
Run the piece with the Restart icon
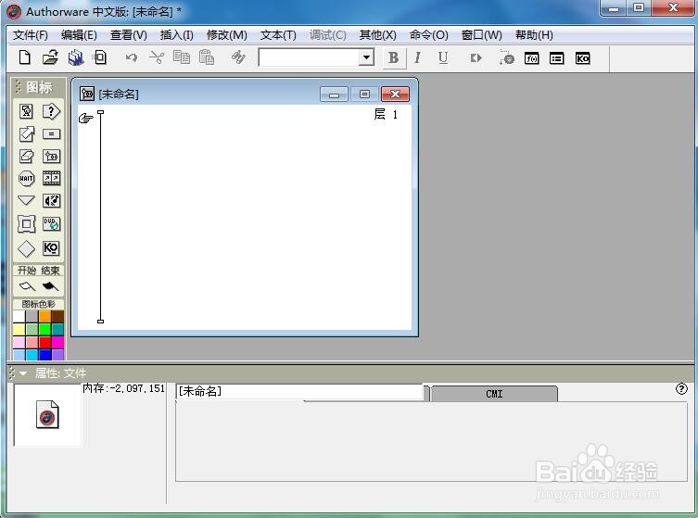click(476, 57)
